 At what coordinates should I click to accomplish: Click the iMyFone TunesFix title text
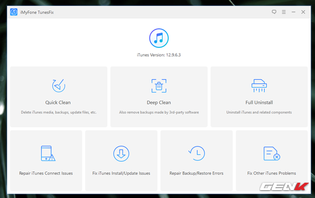(x=37, y=12)
